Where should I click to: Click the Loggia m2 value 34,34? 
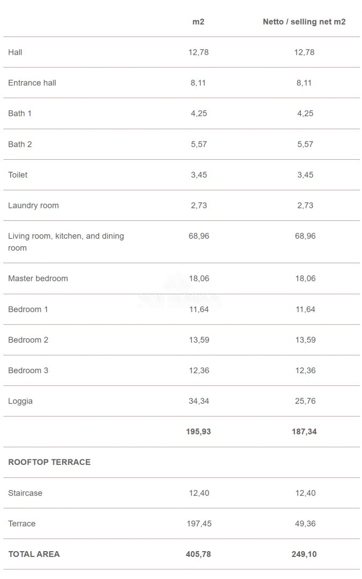point(198,401)
